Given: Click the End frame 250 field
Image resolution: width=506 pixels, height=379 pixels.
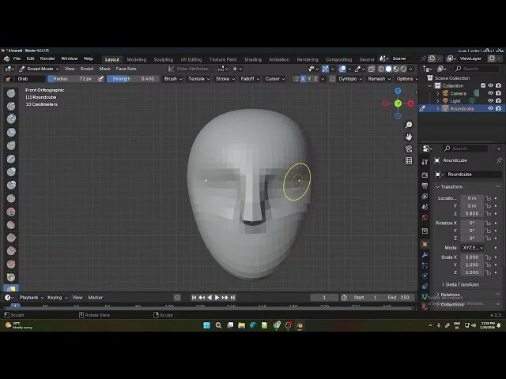Looking at the screenshot, I should pos(399,298).
